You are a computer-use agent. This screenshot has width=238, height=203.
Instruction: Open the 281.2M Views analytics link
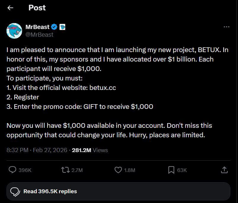[90, 150]
